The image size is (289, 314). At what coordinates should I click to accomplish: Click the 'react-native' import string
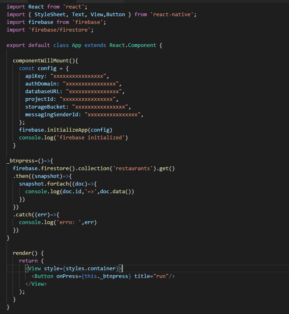[x=171, y=15]
